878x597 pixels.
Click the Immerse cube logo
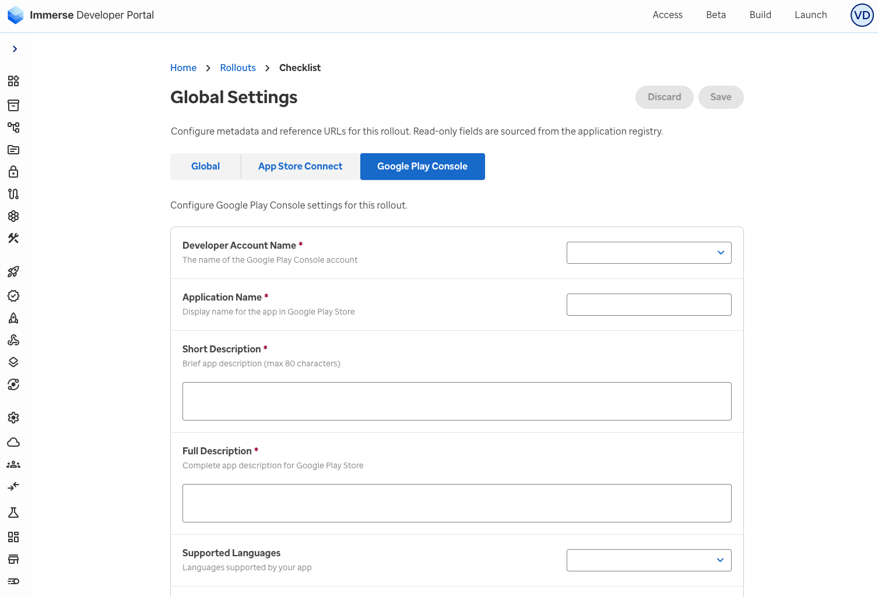(16, 15)
